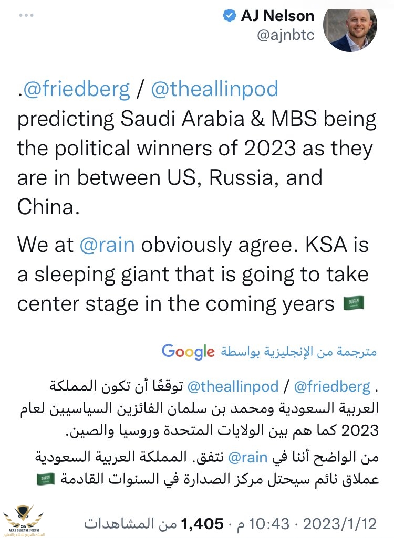Image resolution: width=394 pixels, height=538 pixels.
Task: Open @rain mention in the English tweet
Action: tap(107, 245)
